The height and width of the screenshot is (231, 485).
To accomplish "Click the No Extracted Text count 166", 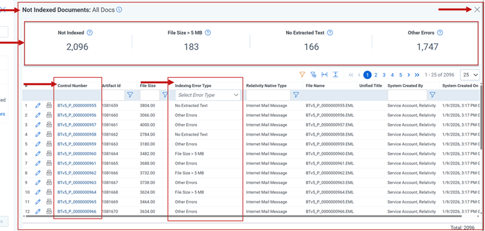I will [x=311, y=47].
